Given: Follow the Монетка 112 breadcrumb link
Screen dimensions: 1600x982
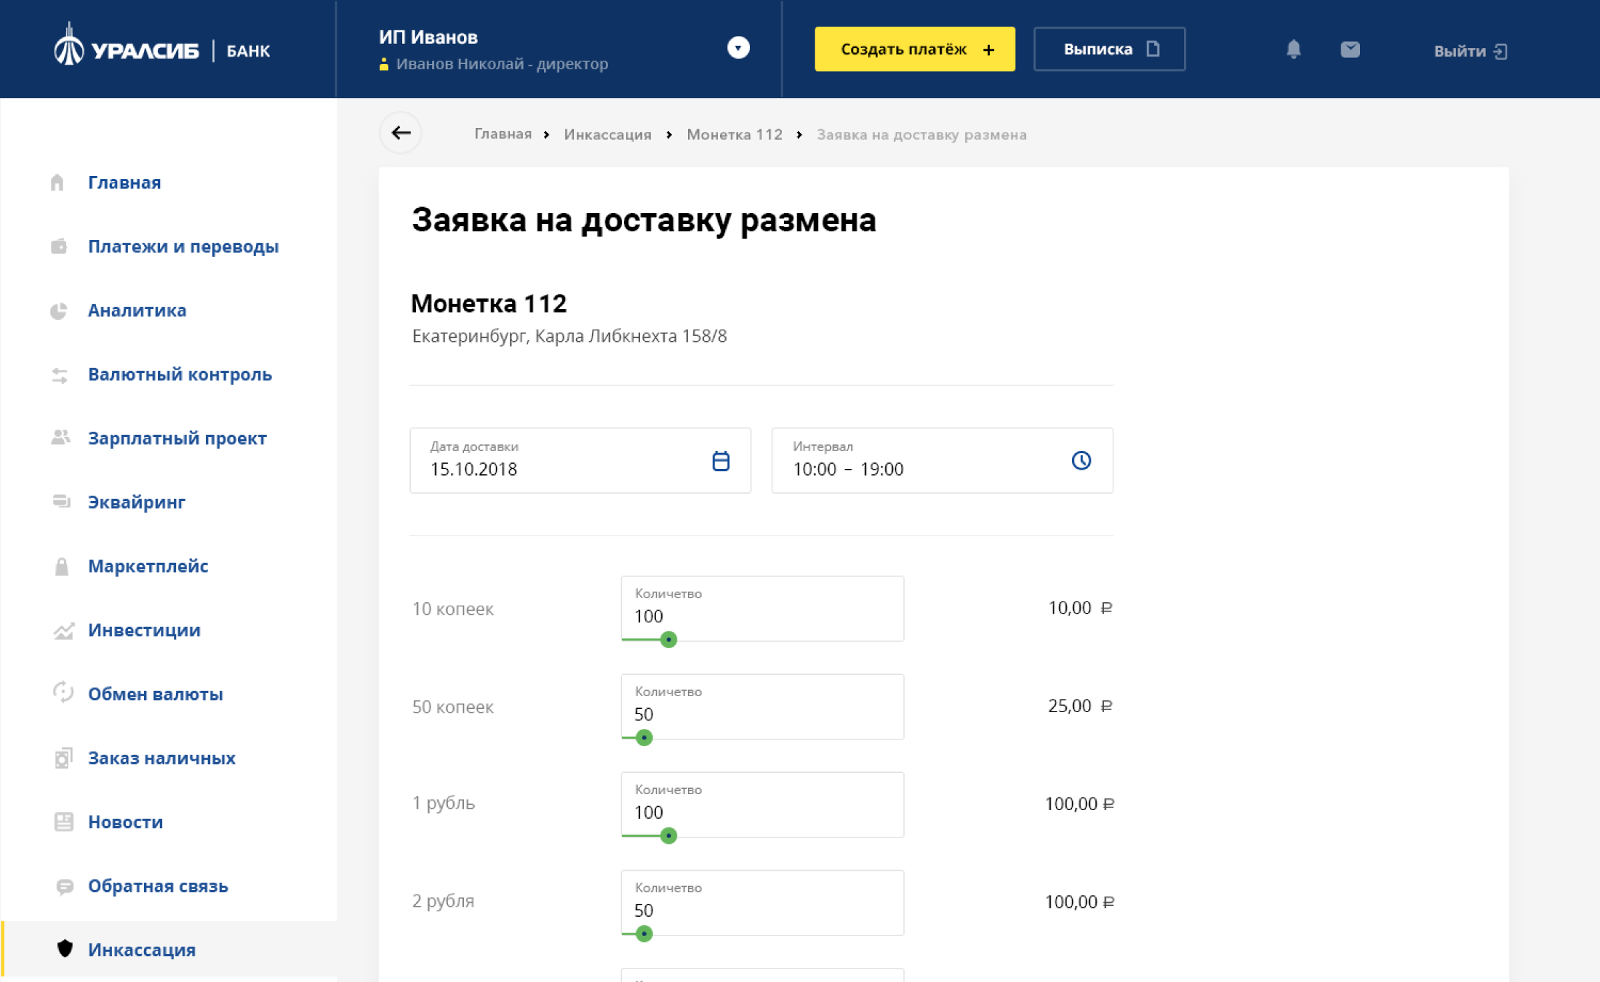Looking at the screenshot, I should point(735,135).
